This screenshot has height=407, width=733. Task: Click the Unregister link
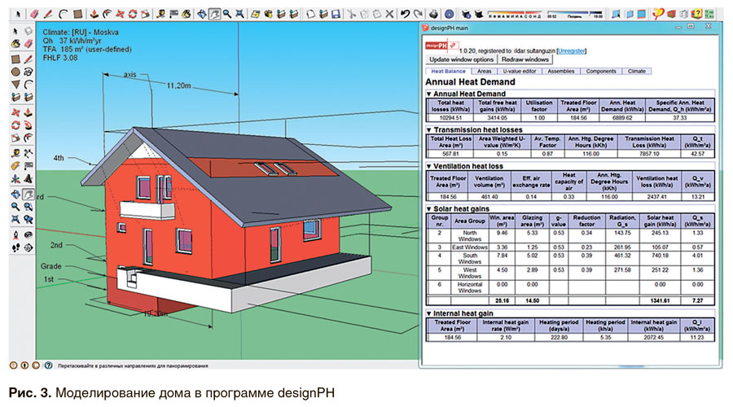tap(572, 51)
